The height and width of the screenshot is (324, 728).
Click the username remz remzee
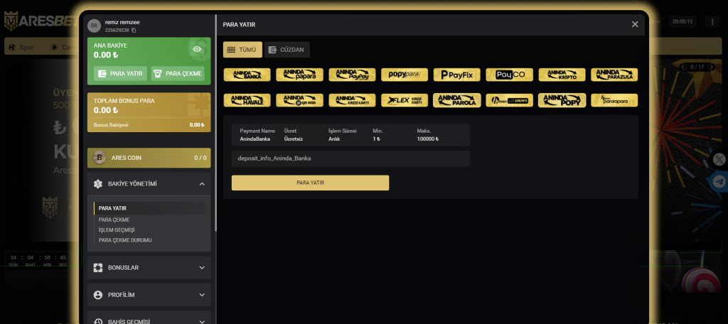click(x=122, y=22)
